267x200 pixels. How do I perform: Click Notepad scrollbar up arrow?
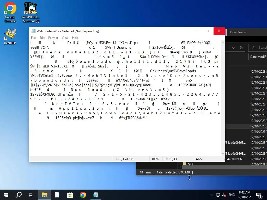pyautogui.click(x=223, y=43)
